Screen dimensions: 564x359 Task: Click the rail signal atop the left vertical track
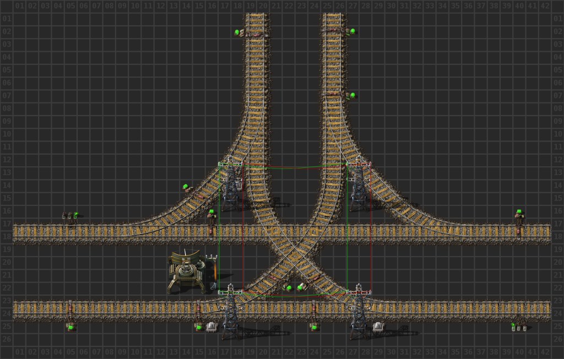click(x=239, y=32)
